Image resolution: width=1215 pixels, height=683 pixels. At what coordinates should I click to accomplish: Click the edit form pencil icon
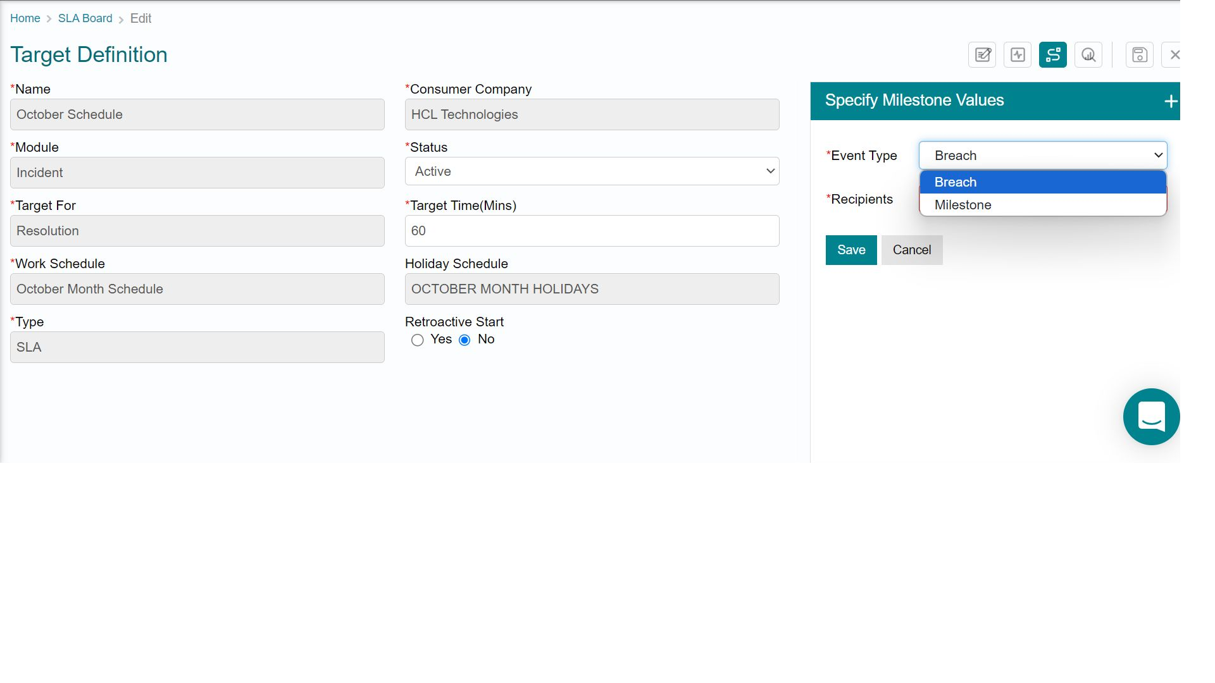pos(982,55)
